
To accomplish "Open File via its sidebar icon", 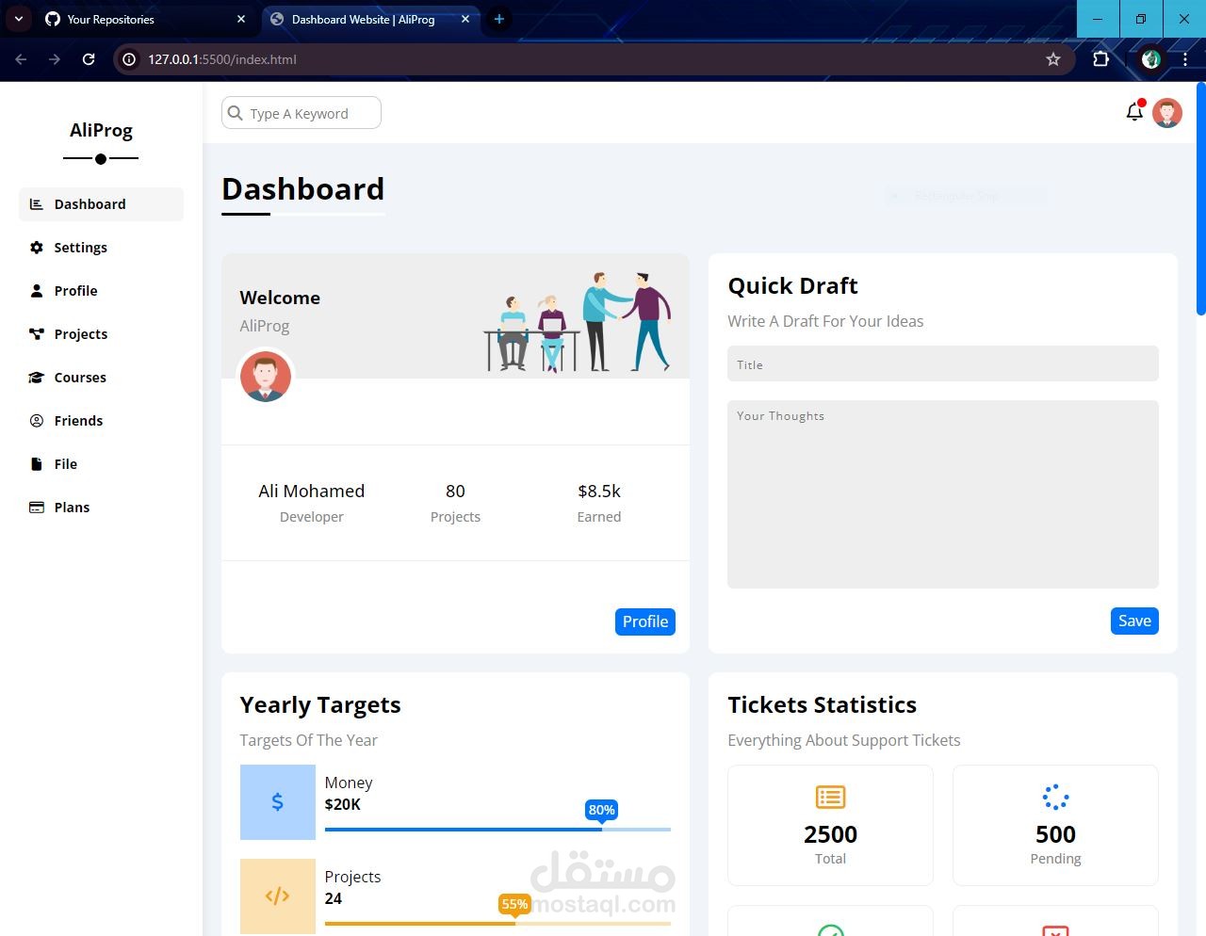I will (x=36, y=463).
